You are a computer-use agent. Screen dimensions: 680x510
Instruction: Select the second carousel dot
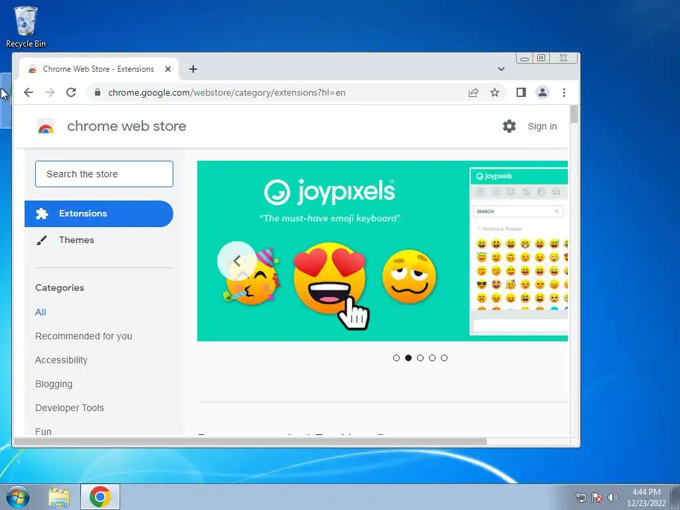point(408,358)
